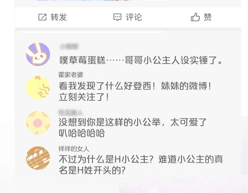
Task: Select the comment asking about H小公主
Action: click(141, 164)
